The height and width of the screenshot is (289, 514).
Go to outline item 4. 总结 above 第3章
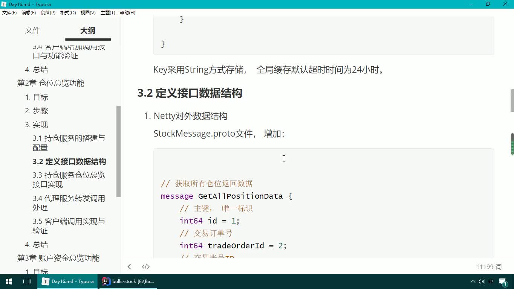pos(37,244)
